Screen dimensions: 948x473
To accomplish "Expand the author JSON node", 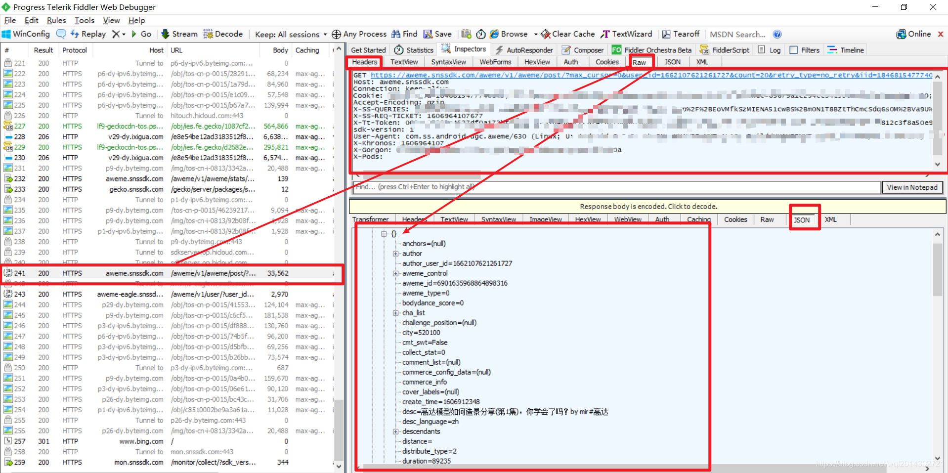I will (396, 254).
